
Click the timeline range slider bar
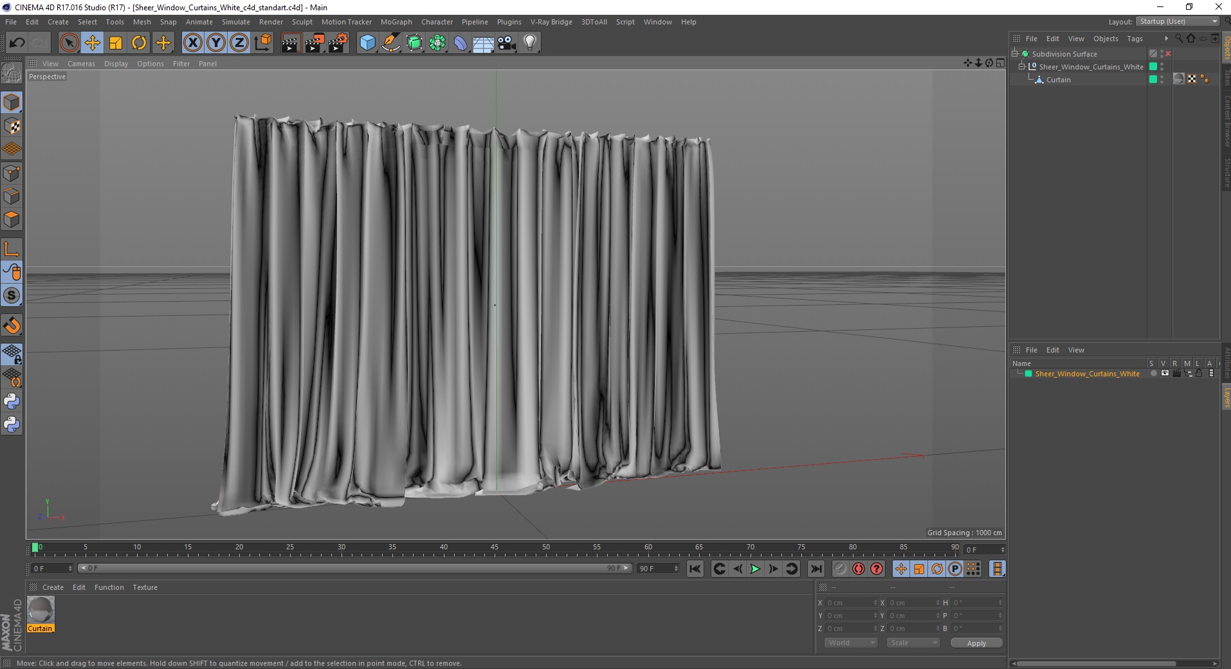coord(354,568)
